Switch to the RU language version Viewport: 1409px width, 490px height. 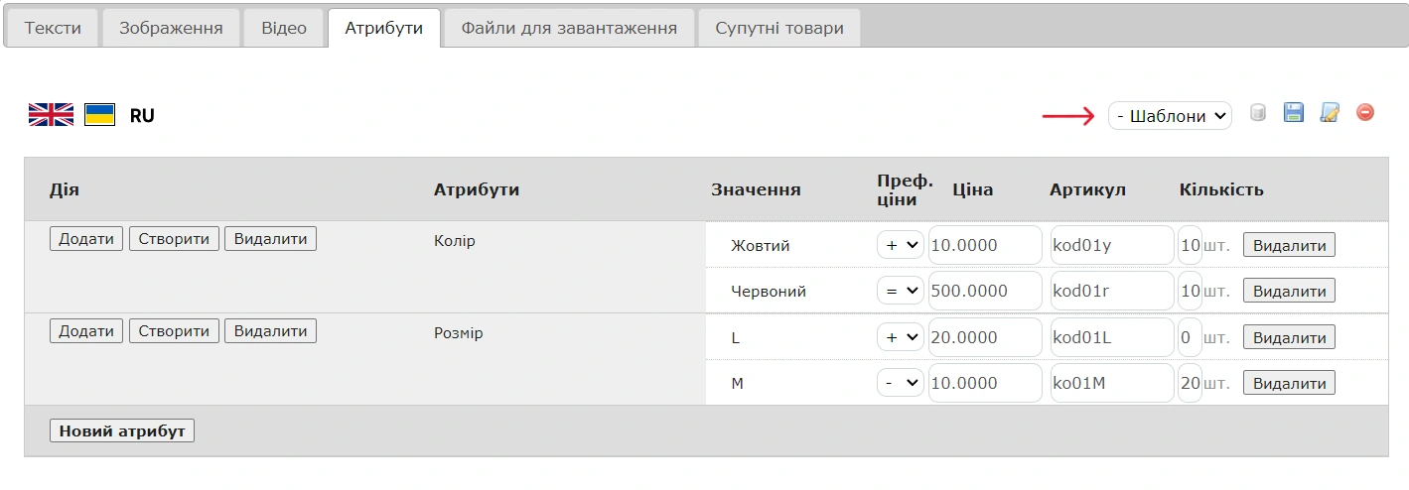click(x=142, y=116)
